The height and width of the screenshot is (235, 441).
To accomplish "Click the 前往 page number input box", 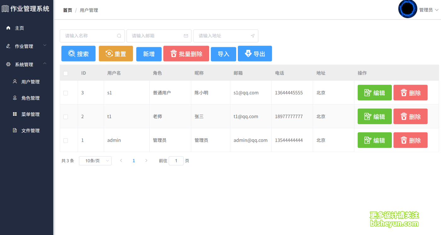I will tap(176, 161).
